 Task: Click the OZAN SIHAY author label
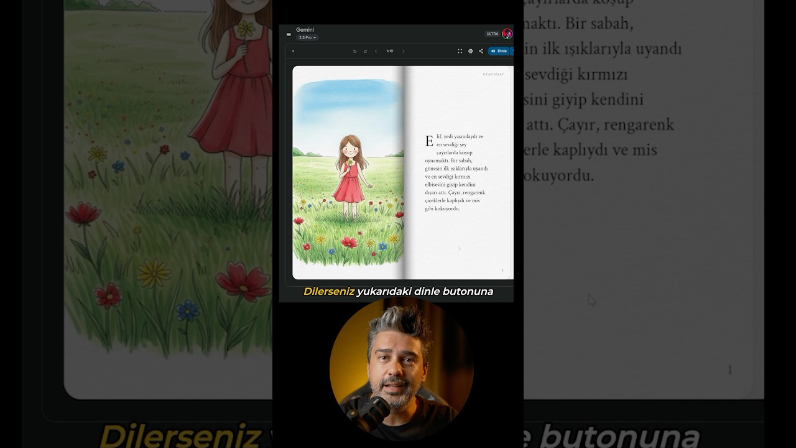(x=493, y=74)
